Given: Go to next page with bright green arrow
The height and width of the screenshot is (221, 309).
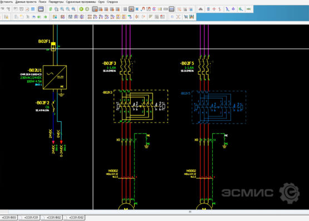Looking at the screenshot, I should (x=81, y=9).
